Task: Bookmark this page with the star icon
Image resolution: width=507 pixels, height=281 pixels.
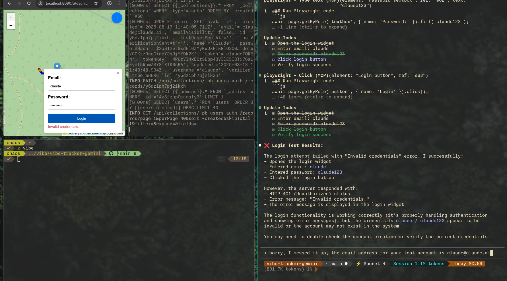Action: 96,3
